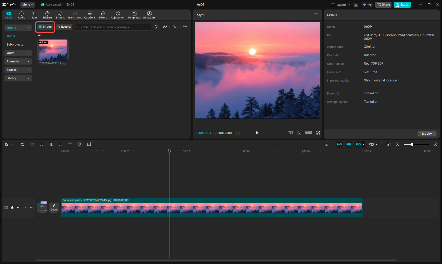Click the Export button

point(402,5)
